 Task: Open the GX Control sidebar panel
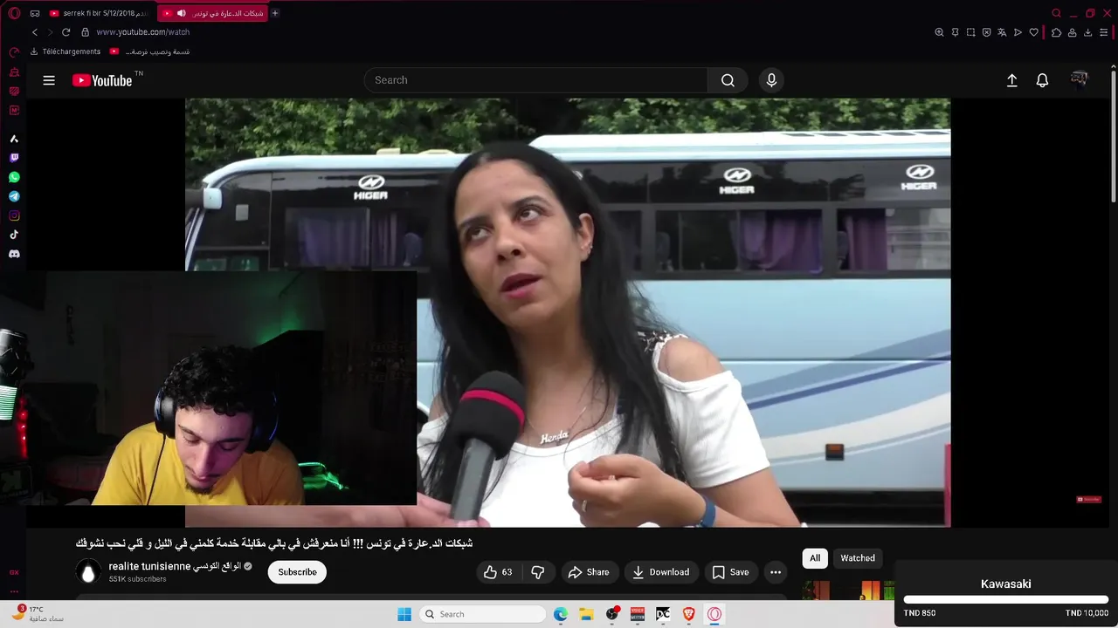(x=14, y=52)
